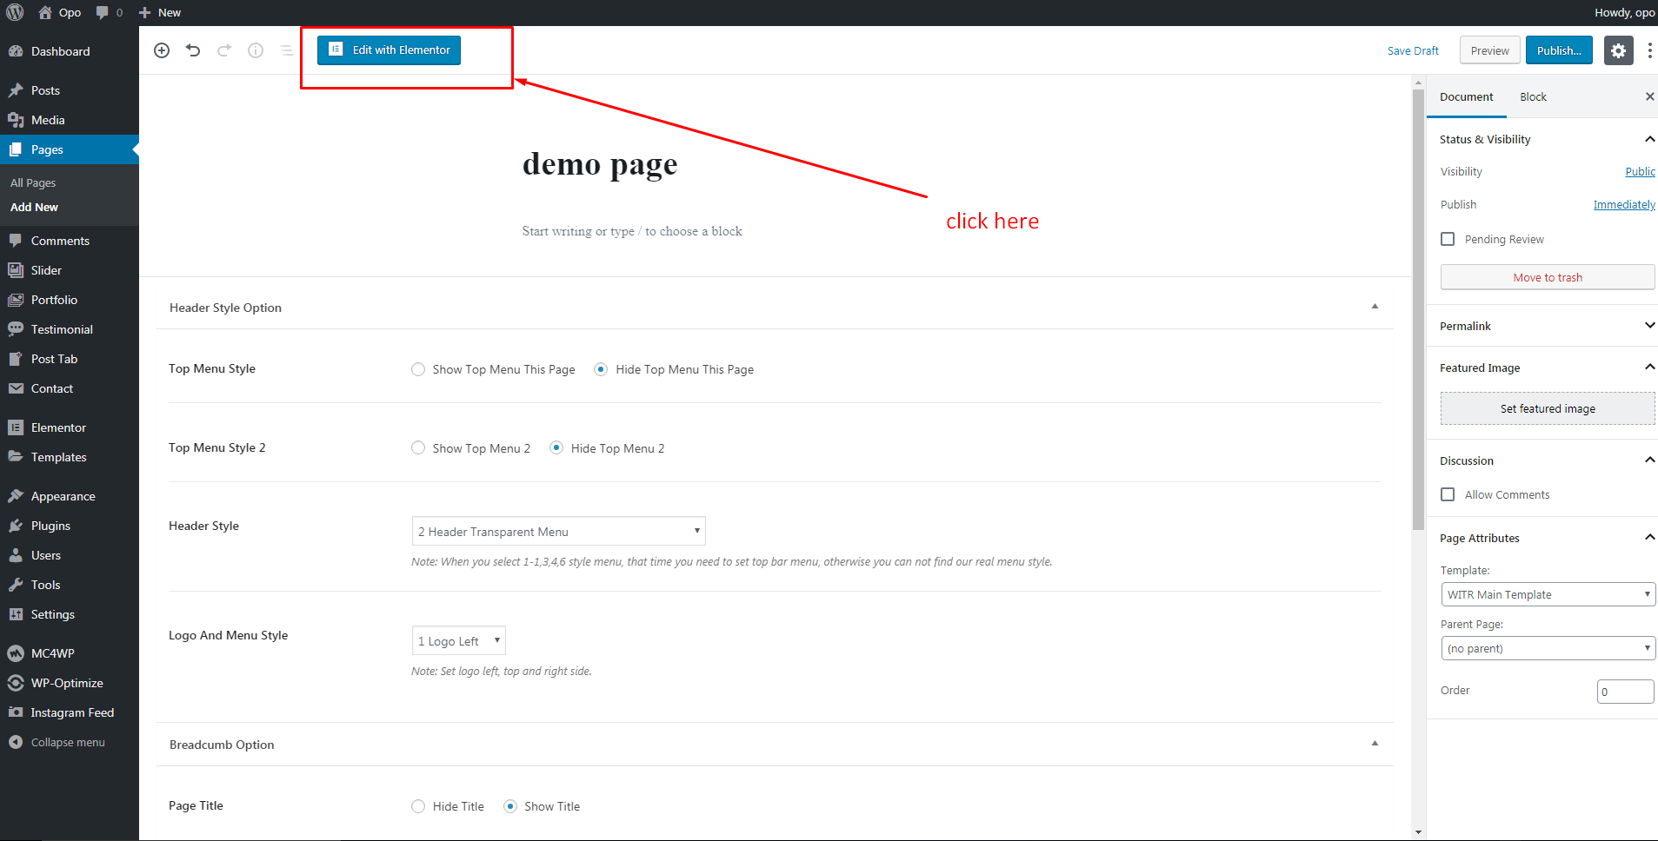Viewport: 1658px width, 841px height.
Task: Open the Opo site home link
Action: 60,12
